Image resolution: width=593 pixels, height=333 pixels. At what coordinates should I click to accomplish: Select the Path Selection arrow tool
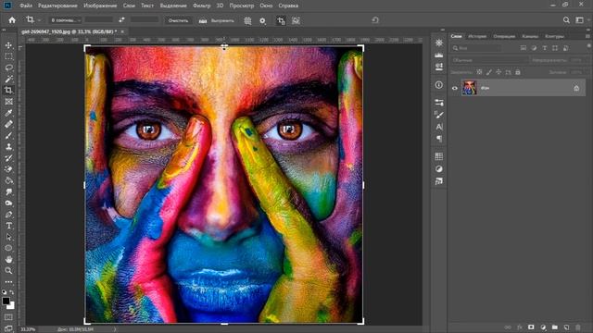coord(8,237)
